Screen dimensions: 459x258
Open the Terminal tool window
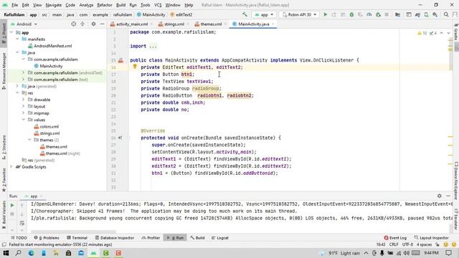[x=77, y=238]
